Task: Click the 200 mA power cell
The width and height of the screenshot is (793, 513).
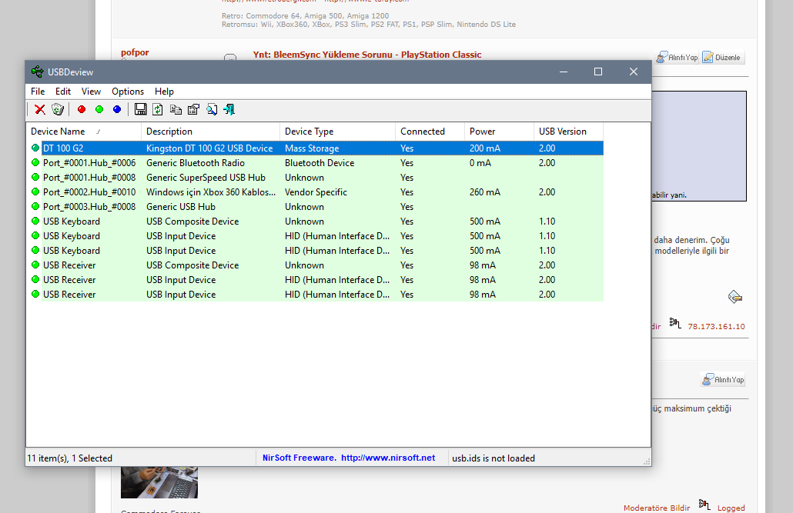Action: (x=484, y=148)
